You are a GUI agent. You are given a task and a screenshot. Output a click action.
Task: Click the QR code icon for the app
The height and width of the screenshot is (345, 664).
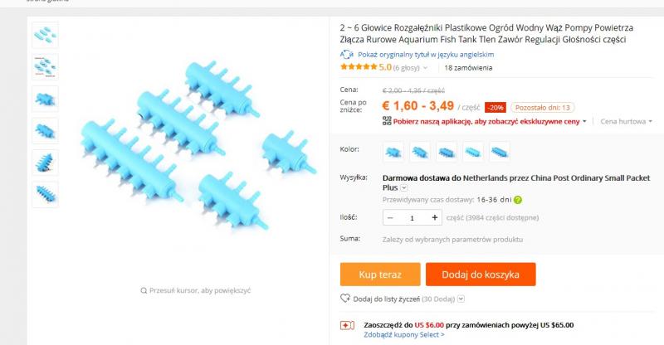tap(387, 121)
